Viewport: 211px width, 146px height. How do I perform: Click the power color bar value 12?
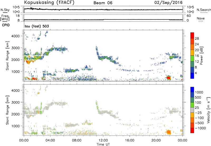[197, 62]
